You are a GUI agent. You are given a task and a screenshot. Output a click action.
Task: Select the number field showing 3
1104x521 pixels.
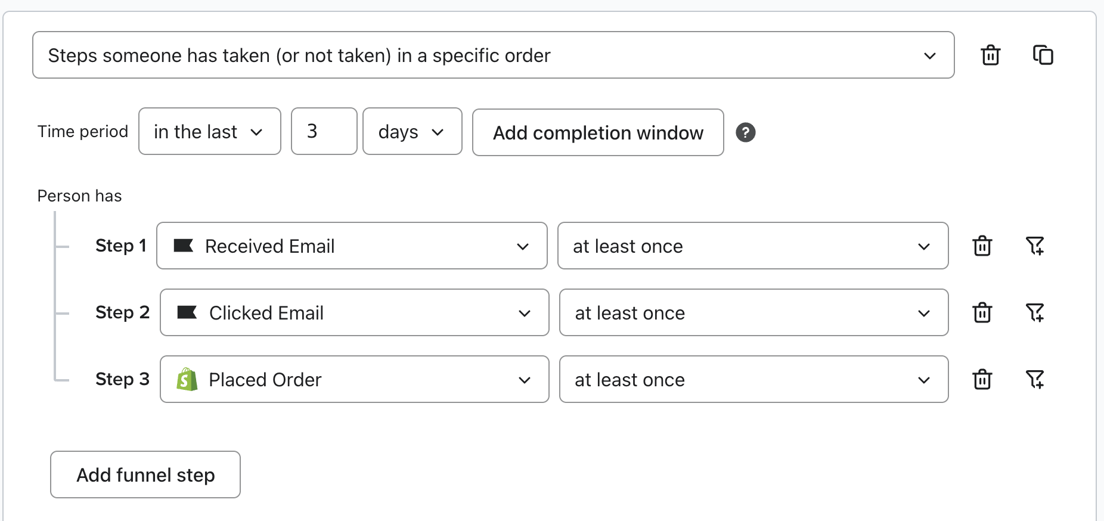[x=324, y=131]
